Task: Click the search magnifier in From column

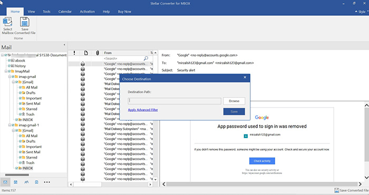Action: click(146, 58)
